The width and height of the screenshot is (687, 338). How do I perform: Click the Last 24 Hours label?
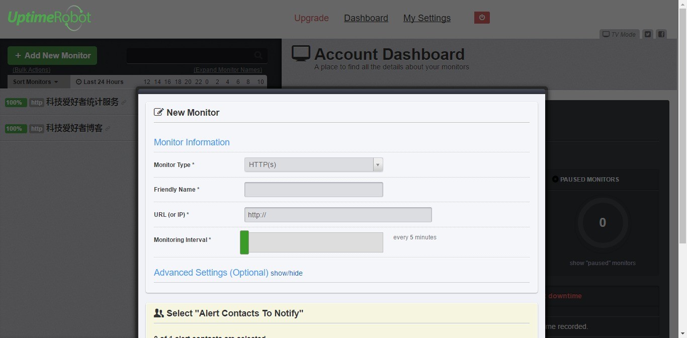pyautogui.click(x=100, y=82)
